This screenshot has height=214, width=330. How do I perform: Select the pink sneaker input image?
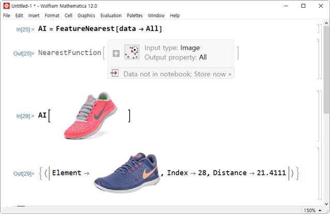pos(90,116)
